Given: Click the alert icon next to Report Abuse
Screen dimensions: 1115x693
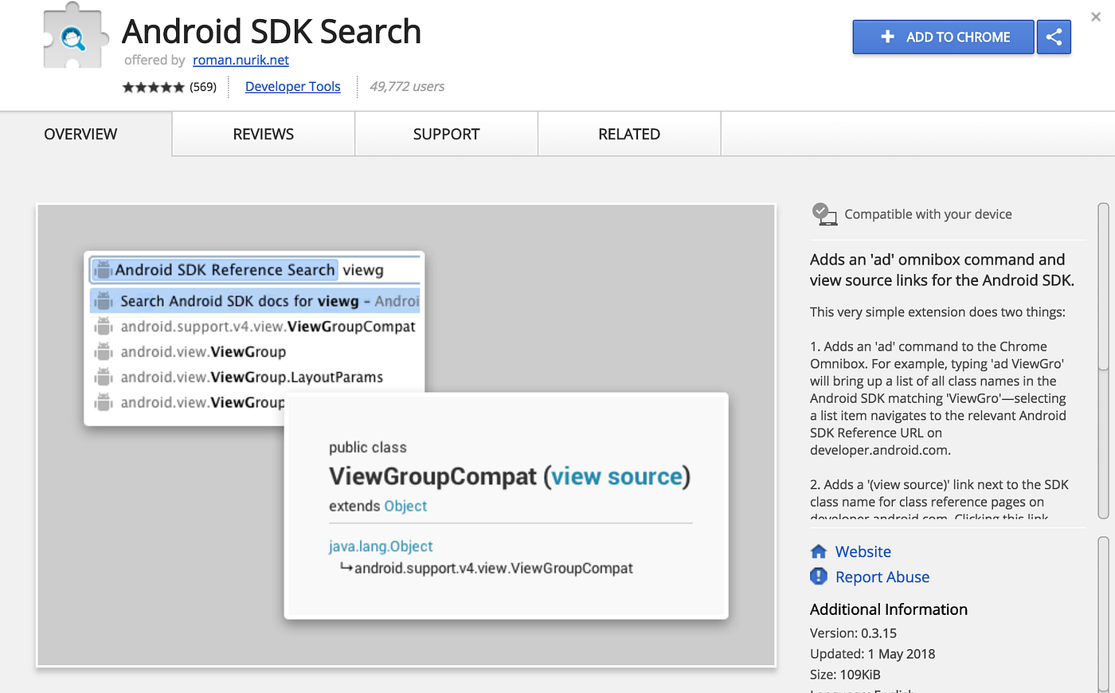Looking at the screenshot, I should pos(818,577).
